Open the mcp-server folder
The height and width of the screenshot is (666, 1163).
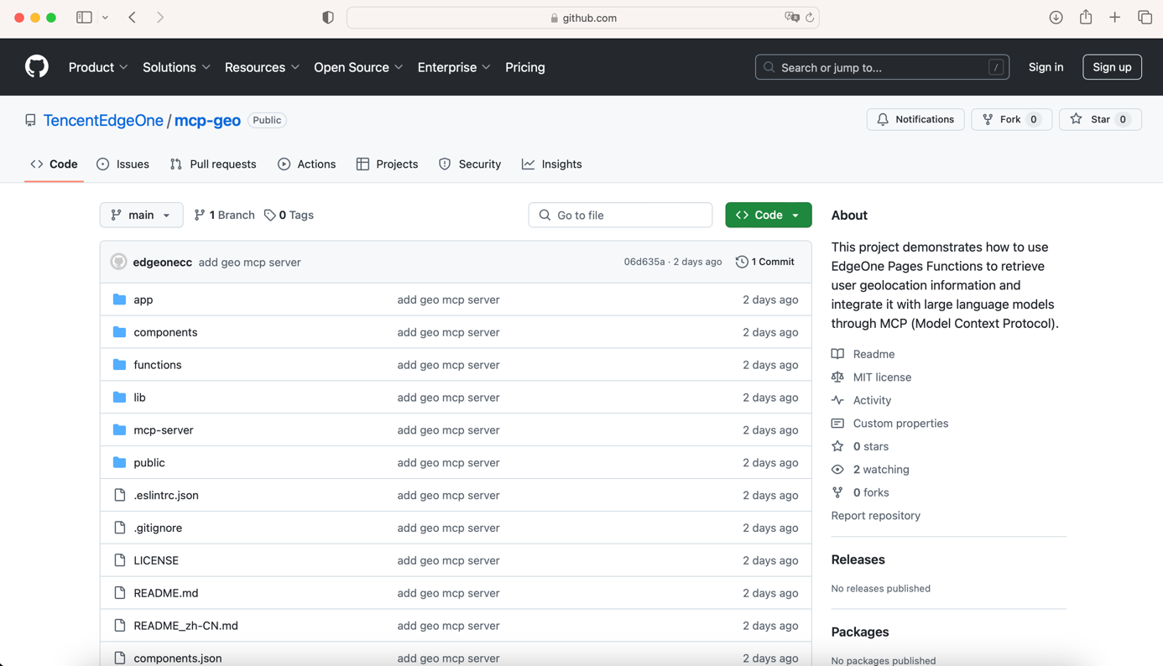164,430
